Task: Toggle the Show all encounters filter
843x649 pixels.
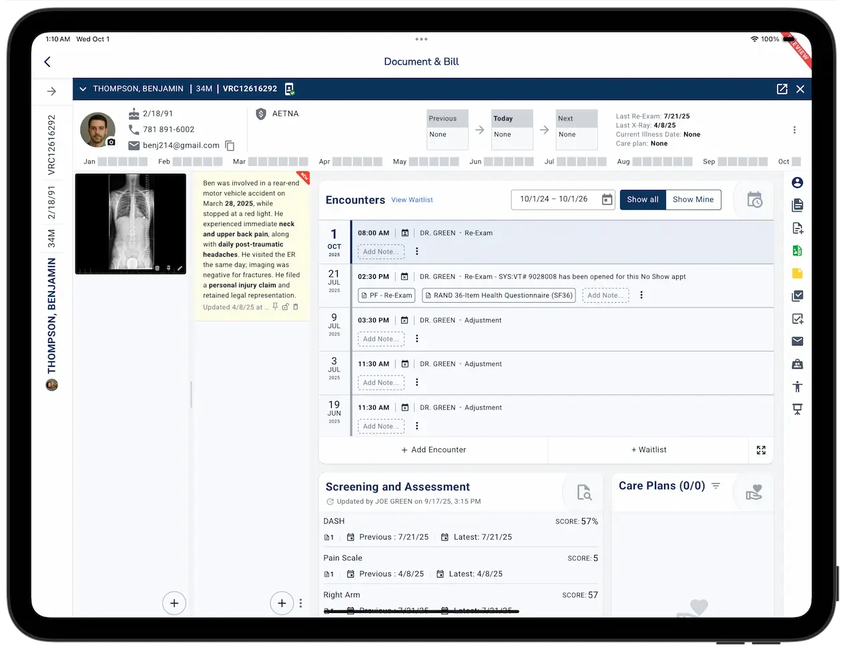Action: pyautogui.click(x=642, y=199)
